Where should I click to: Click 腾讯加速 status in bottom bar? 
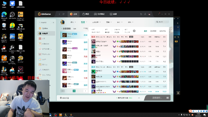[x=124, y=98]
